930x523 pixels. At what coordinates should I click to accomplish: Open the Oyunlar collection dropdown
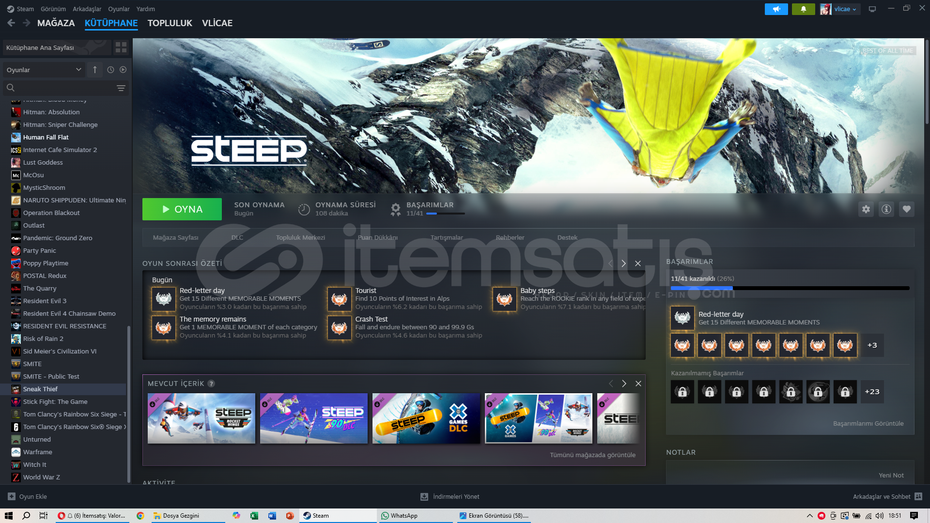pyautogui.click(x=44, y=70)
